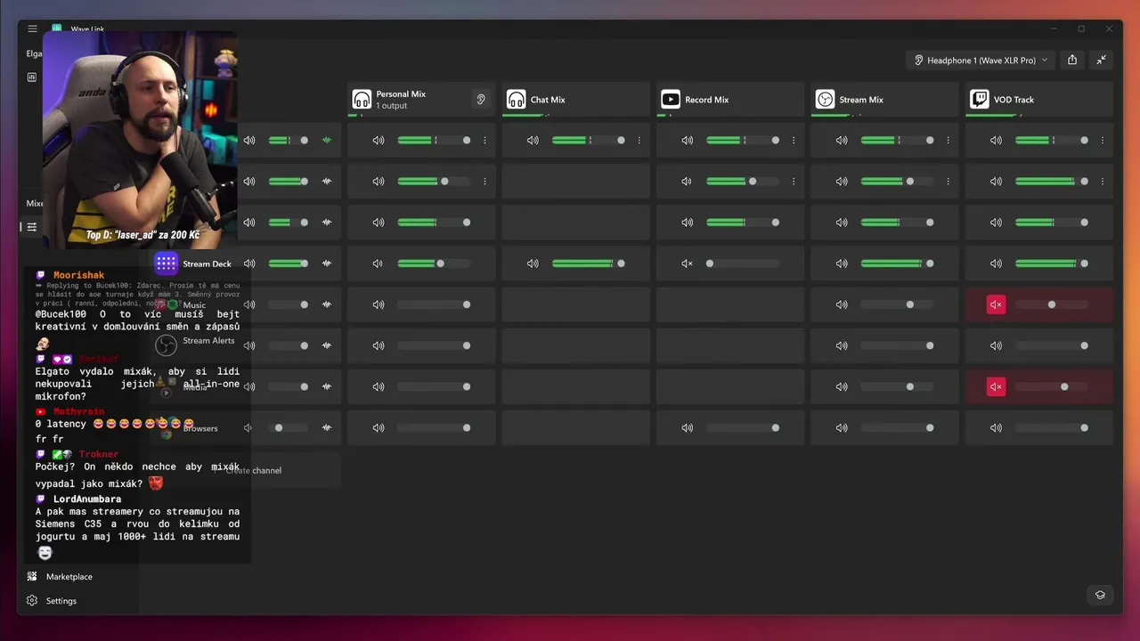Open three-dot menu of second Record Mix channel
This screenshot has height=641, width=1140.
794,181
